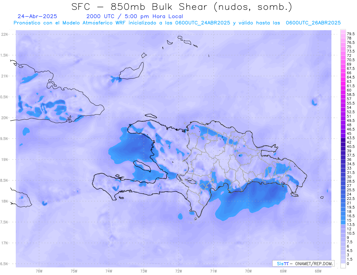The image size is (357, 275).
Task: Click the "73W" longitude axis label
Action: pos(144,271)
